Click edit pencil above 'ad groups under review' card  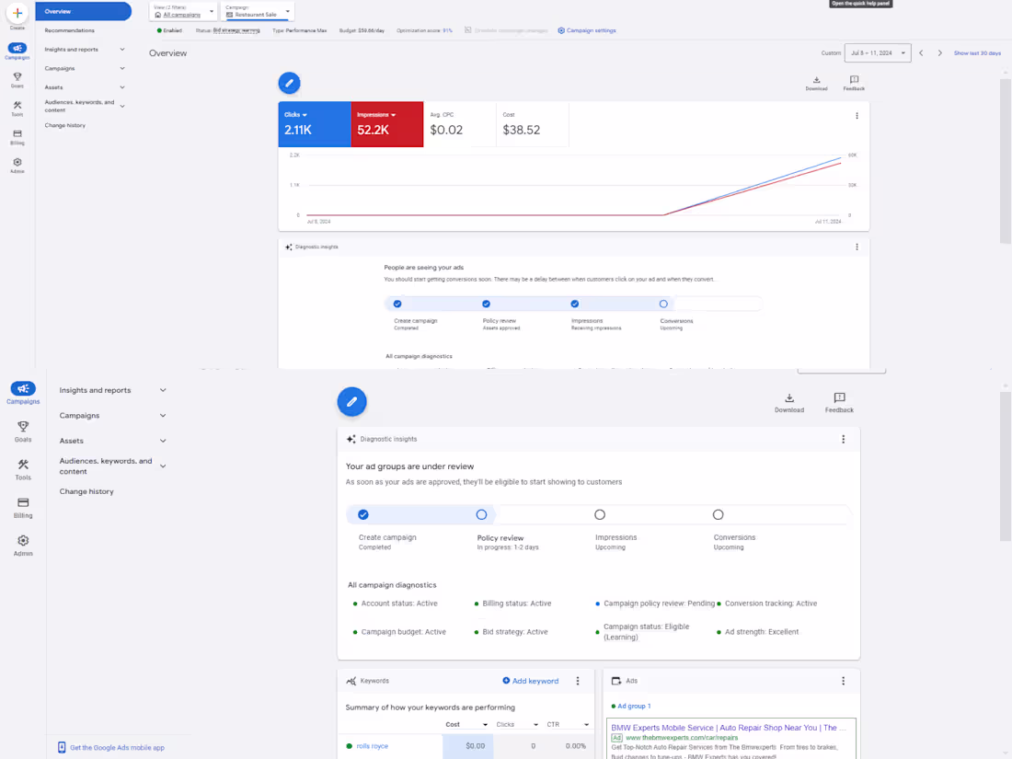351,401
